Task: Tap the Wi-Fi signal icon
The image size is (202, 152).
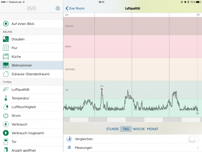Action: tap(24, 2)
